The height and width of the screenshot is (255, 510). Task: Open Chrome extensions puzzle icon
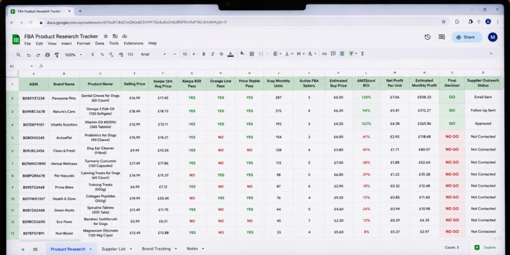pyautogui.click(x=456, y=22)
